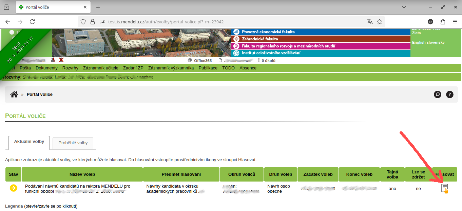Viewport: 462px width, 211px height.
Task: Open the search magnifier icon
Action: click(x=438, y=94)
